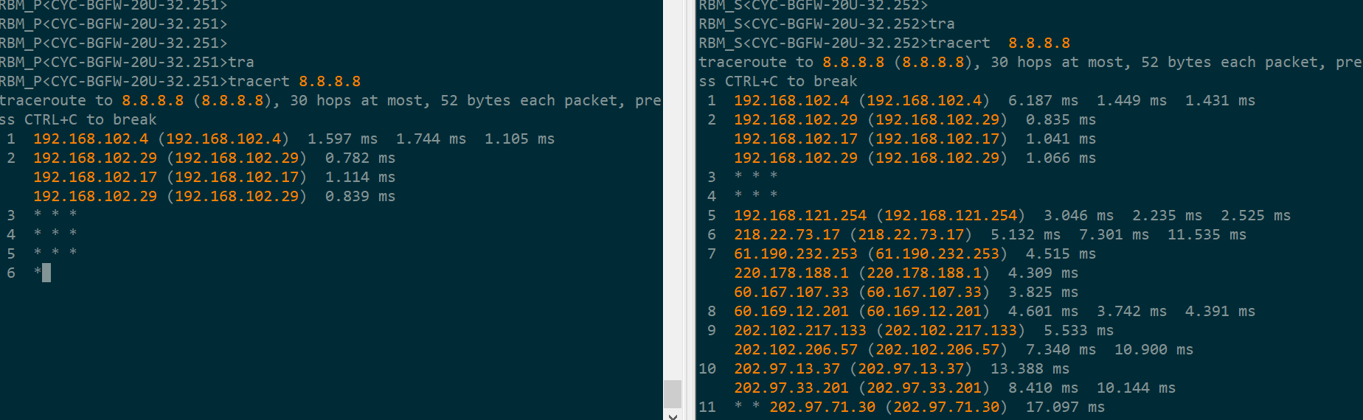This screenshot has height=420, width=1363.
Task: Click the left pane scrollbar thumb
Action: (x=672, y=393)
